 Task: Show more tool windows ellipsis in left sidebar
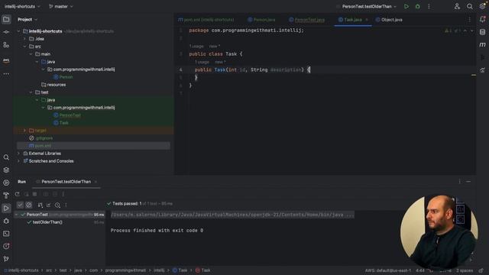6,74
